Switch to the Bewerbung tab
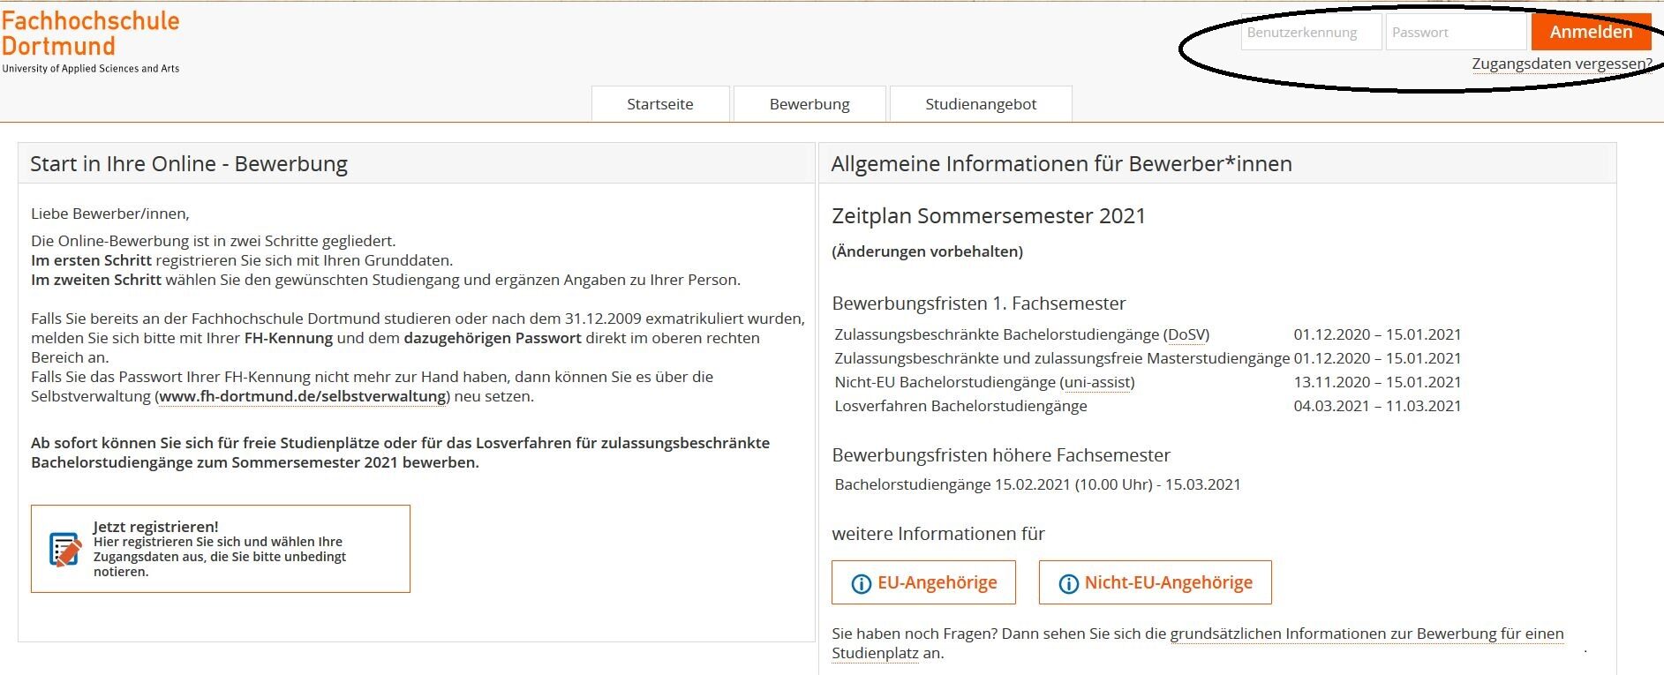Image resolution: width=1664 pixels, height=675 pixels. pos(809,104)
